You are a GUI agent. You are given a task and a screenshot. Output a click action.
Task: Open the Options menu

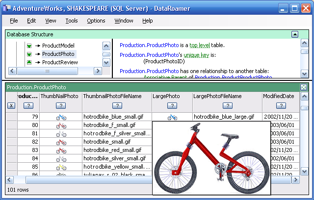point(96,21)
